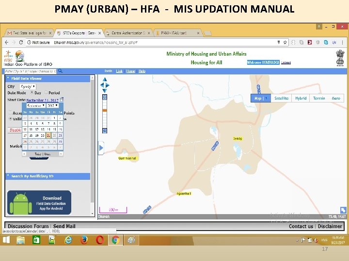Click the red extension icon in Chrome toolbar
349x261 pixels.
tap(310, 42)
